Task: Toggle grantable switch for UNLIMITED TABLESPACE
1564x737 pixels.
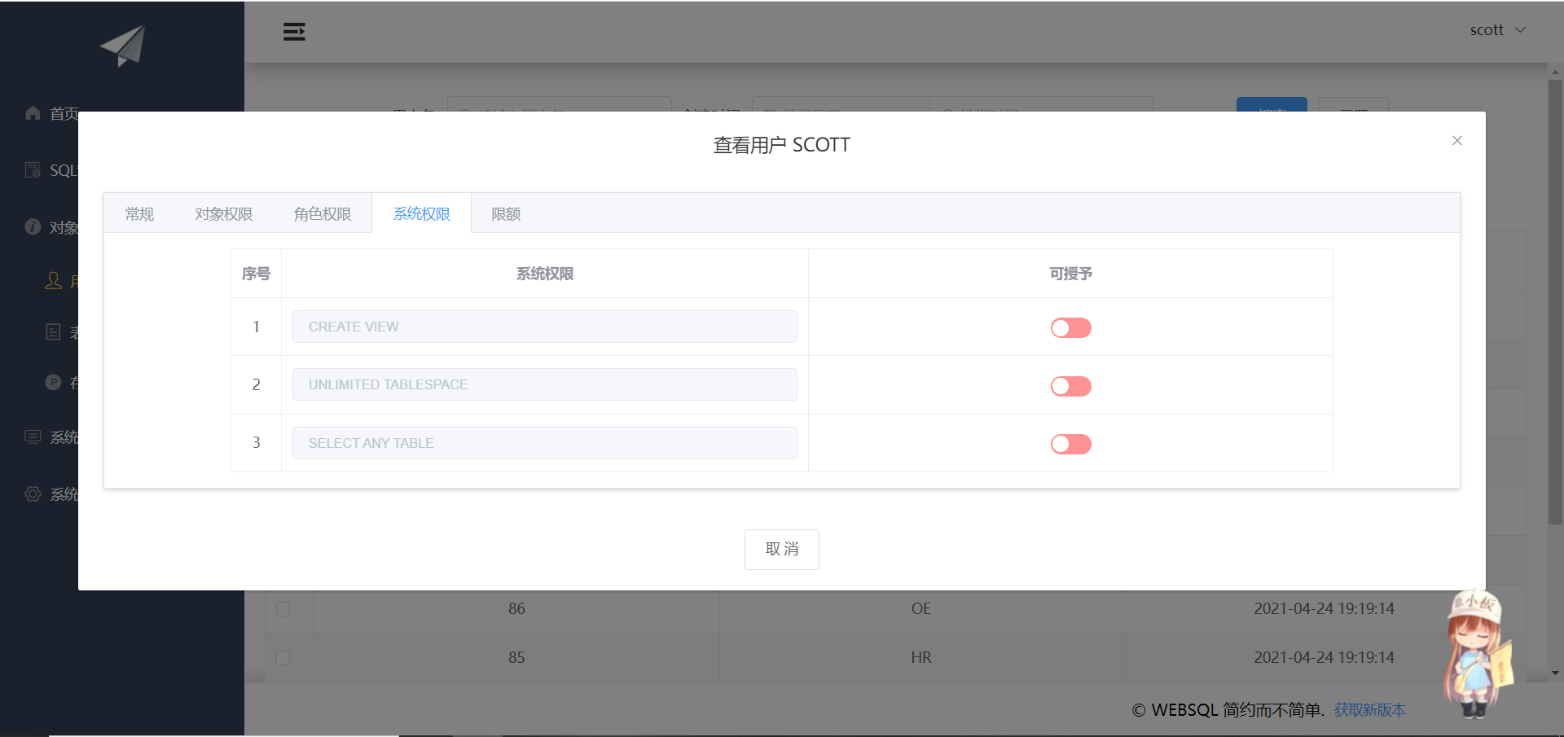Action: tap(1070, 386)
